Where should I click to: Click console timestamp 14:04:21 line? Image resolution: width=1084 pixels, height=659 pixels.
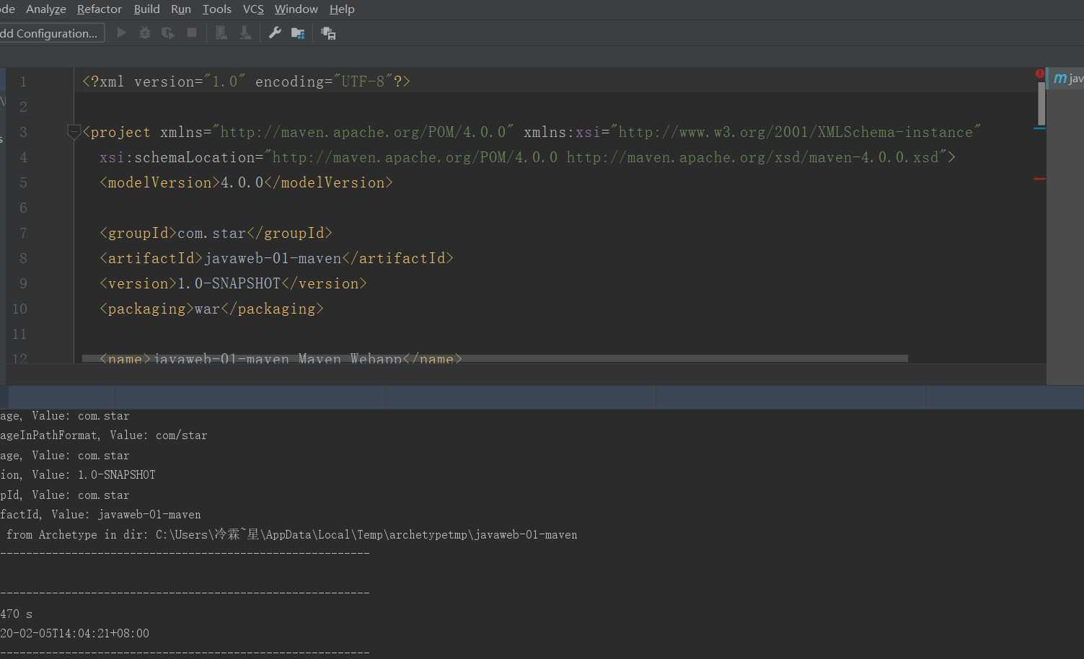pyautogui.click(x=75, y=634)
